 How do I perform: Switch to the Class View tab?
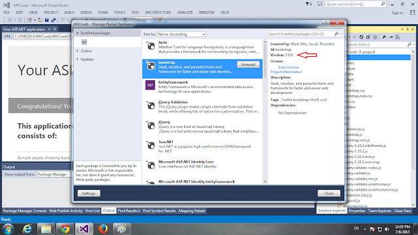coord(402,211)
